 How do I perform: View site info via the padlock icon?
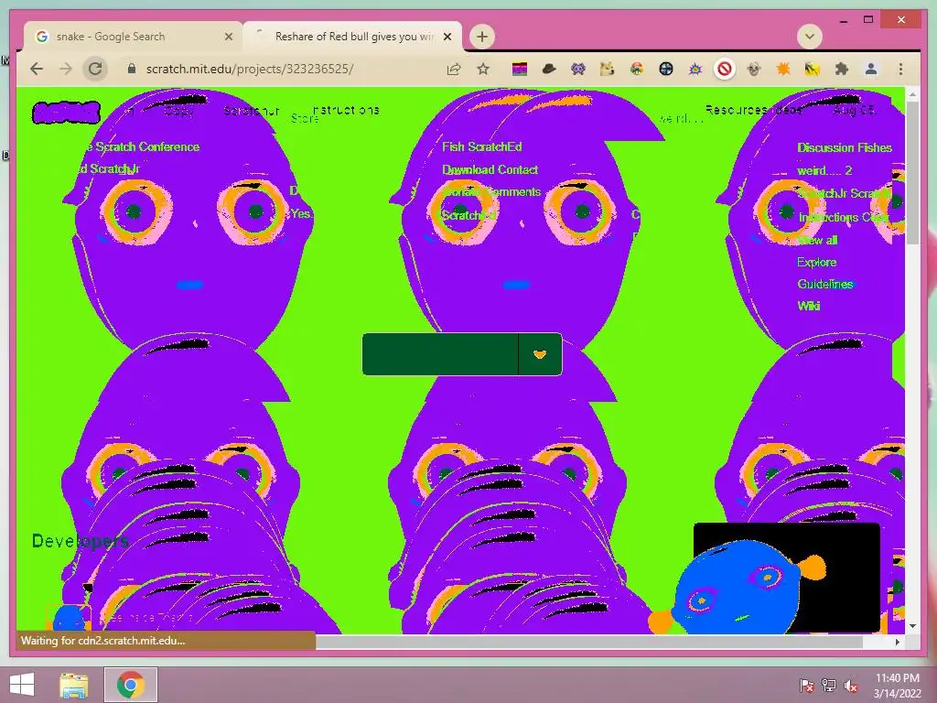pyautogui.click(x=132, y=69)
